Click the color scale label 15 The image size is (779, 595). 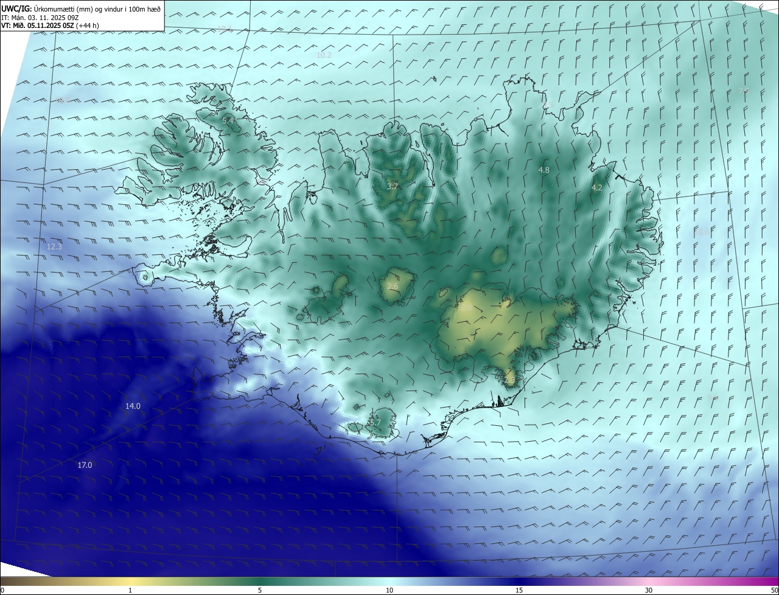(x=519, y=591)
